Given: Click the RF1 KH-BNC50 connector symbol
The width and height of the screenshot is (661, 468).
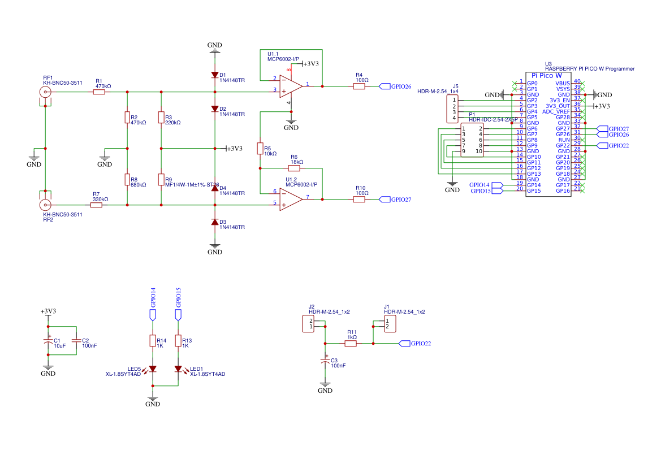Looking at the screenshot, I should (45, 92).
